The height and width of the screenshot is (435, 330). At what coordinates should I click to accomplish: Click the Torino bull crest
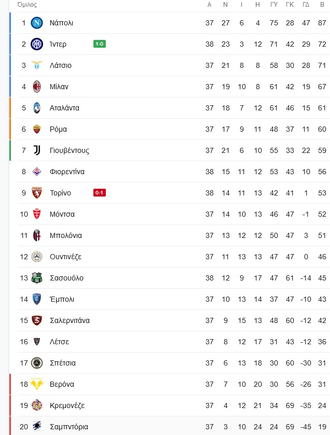[x=37, y=193]
